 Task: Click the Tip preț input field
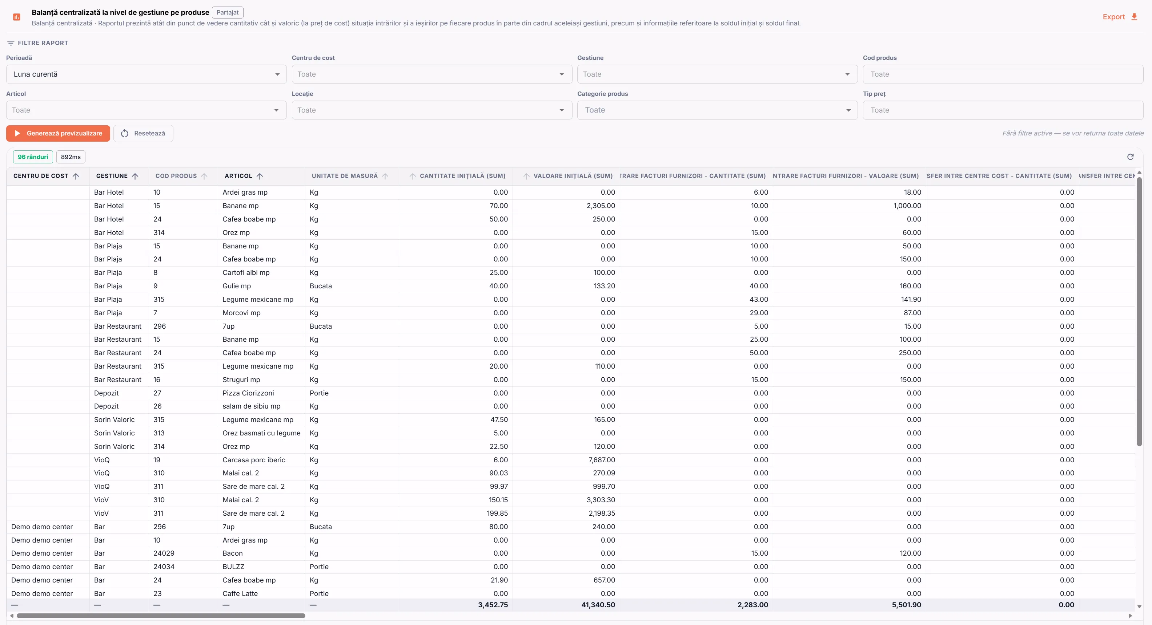point(1003,110)
